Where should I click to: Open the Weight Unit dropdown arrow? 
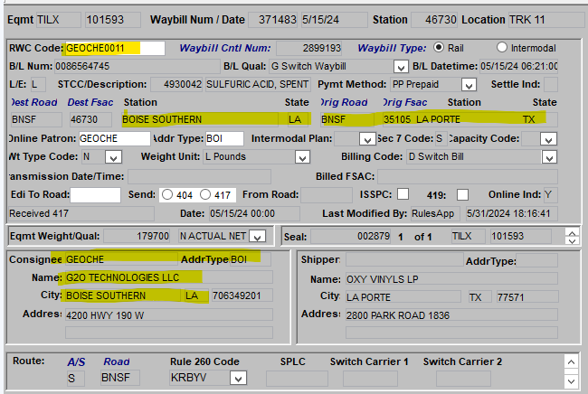coord(302,157)
